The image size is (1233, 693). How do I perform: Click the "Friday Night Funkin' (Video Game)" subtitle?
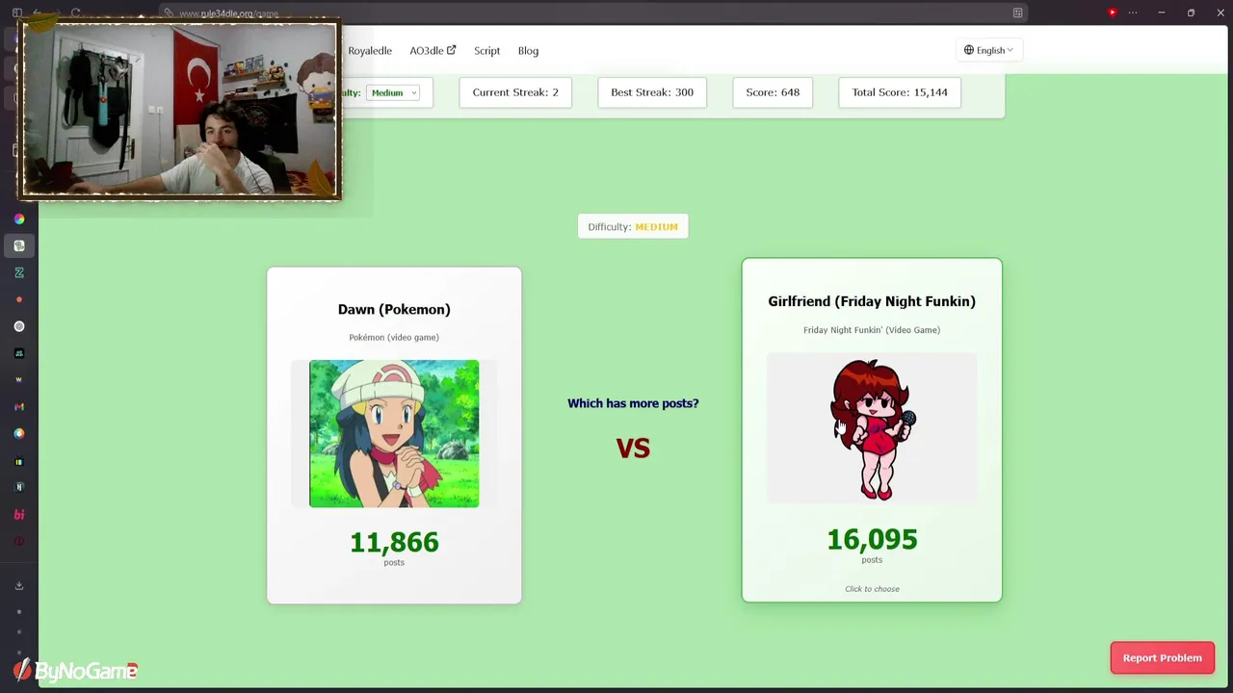pos(872,329)
